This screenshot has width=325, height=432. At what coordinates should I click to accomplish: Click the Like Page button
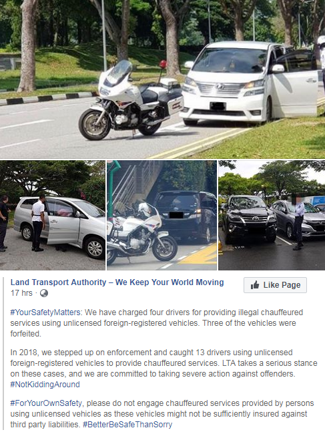point(275,285)
